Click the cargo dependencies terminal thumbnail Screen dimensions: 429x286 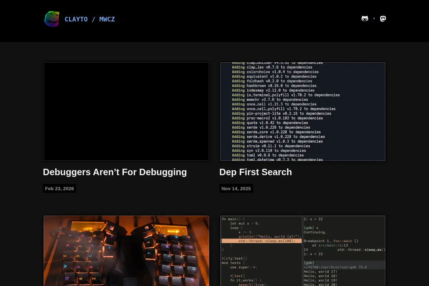[x=303, y=112]
